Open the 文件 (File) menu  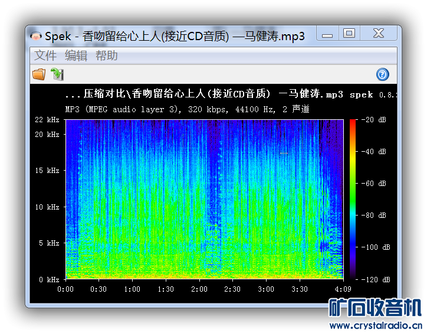(x=45, y=56)
